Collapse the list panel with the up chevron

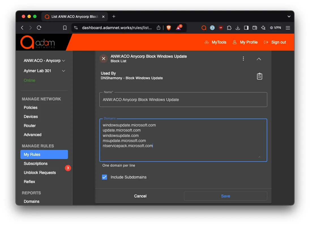coord(259,59)
